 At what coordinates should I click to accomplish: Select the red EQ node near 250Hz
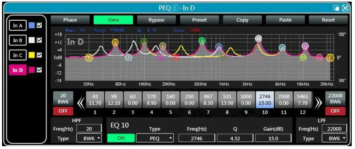point(176,58)
